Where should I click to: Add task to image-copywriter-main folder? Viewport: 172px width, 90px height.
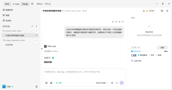37,40
